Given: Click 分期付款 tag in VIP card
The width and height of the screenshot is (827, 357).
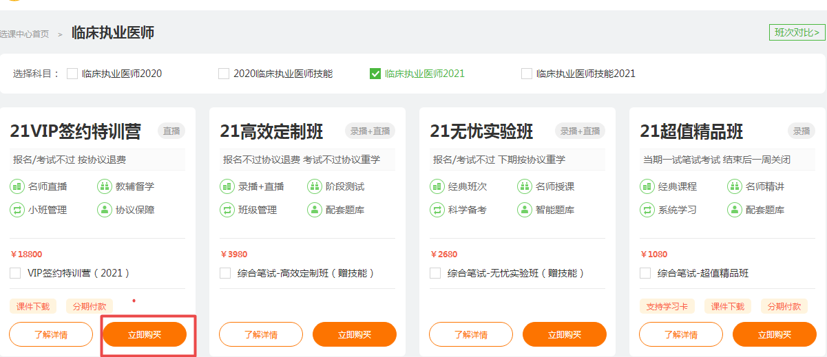Looking at the screenshot, I should point(90,307).
